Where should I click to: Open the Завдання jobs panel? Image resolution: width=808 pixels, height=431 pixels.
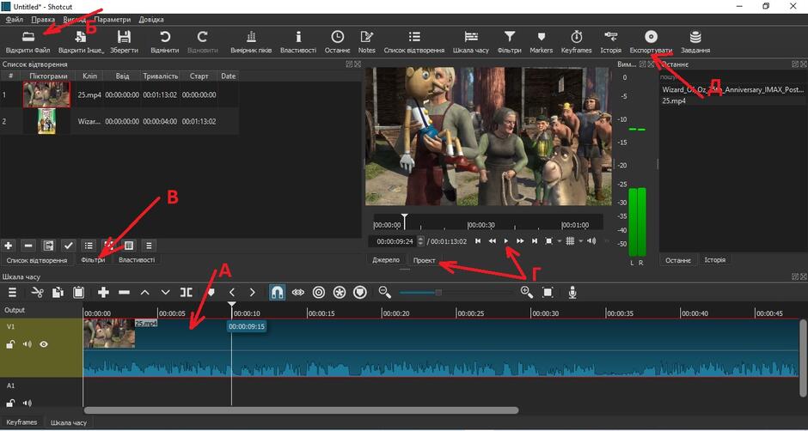coord(695,42)
